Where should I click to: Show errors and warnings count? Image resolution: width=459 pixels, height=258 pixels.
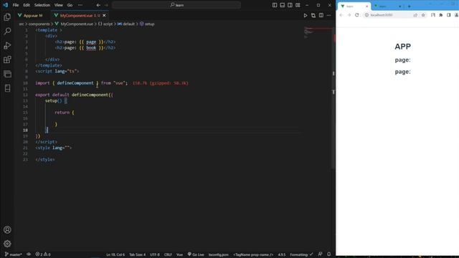(43, 254)
